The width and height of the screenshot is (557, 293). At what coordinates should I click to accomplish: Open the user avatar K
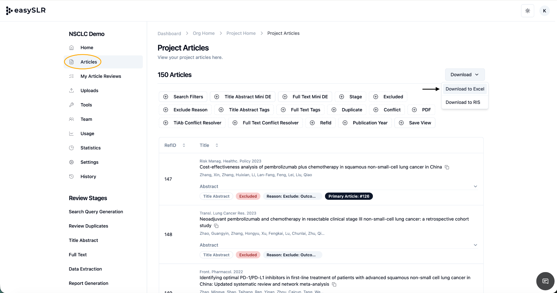coord(544,11)
